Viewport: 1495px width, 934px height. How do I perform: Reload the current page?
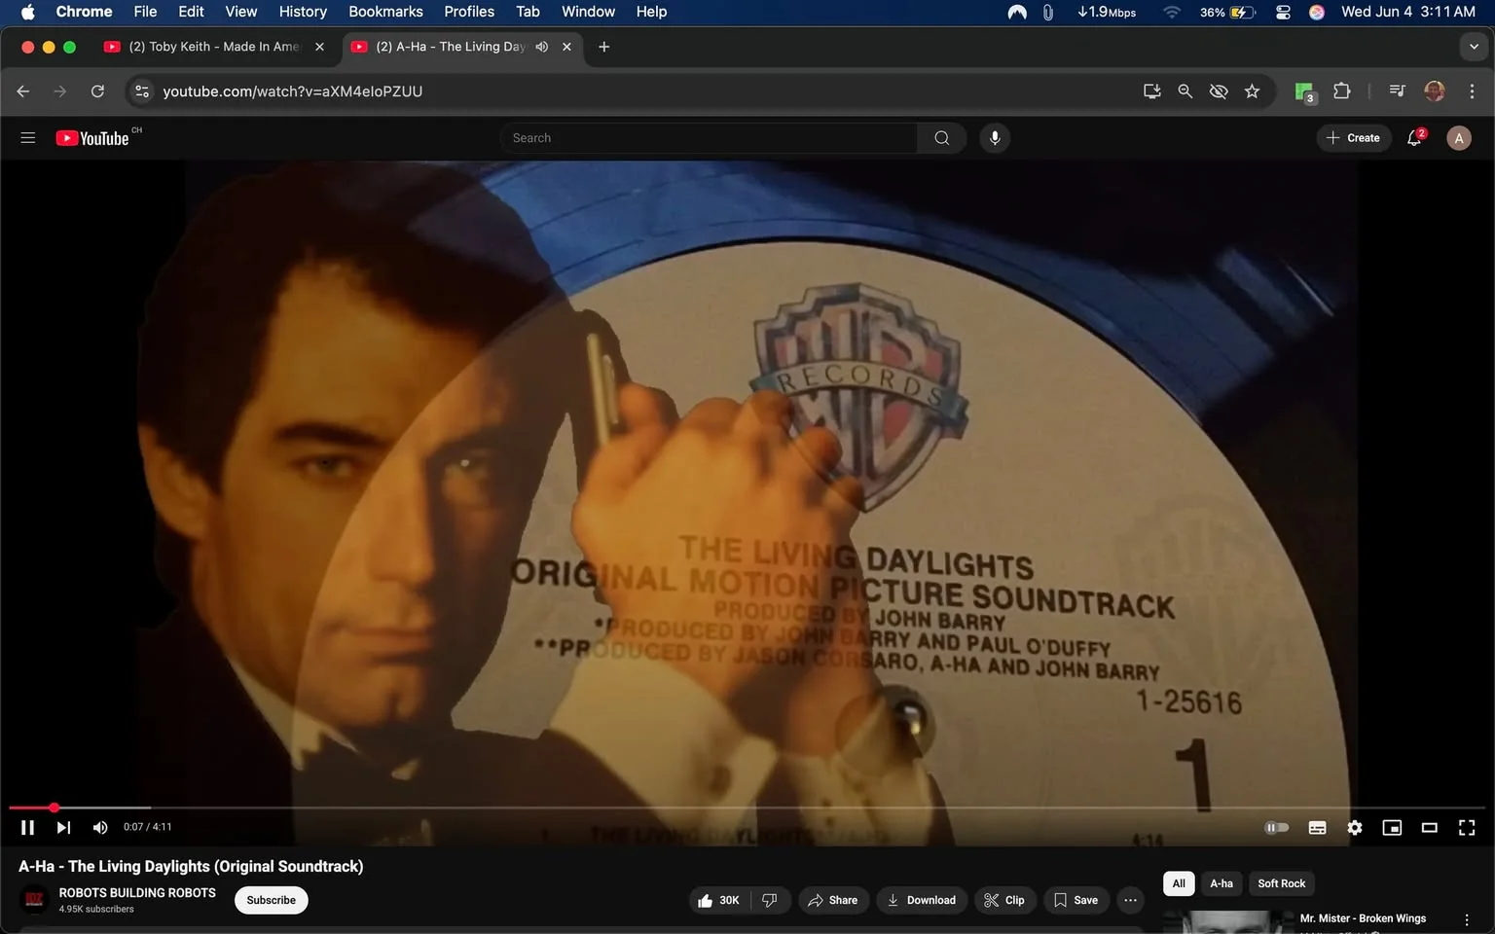tap(97, 91)
